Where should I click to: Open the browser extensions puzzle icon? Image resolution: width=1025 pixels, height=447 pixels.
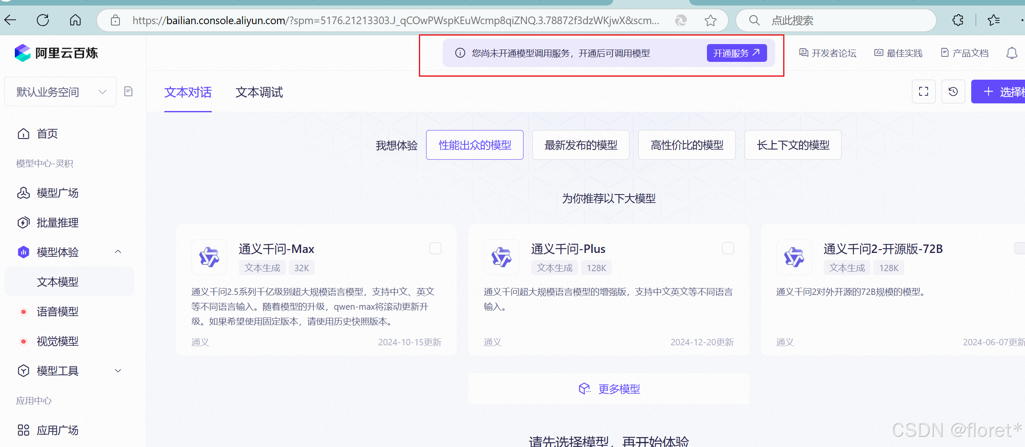pos(958,20)
